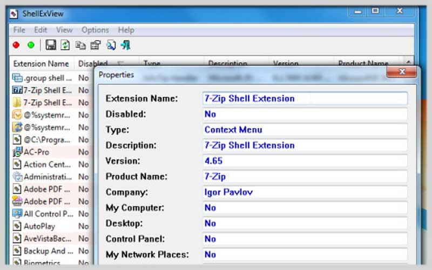432x270 pixels.
Task: Click the Company field showing Igor Pavlov
Action: (305, 192)
